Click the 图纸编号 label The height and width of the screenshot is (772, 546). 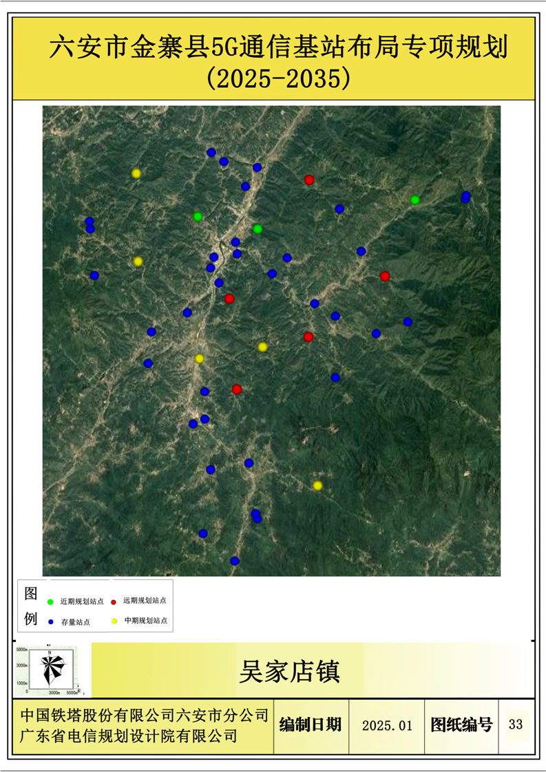(461, 725)
